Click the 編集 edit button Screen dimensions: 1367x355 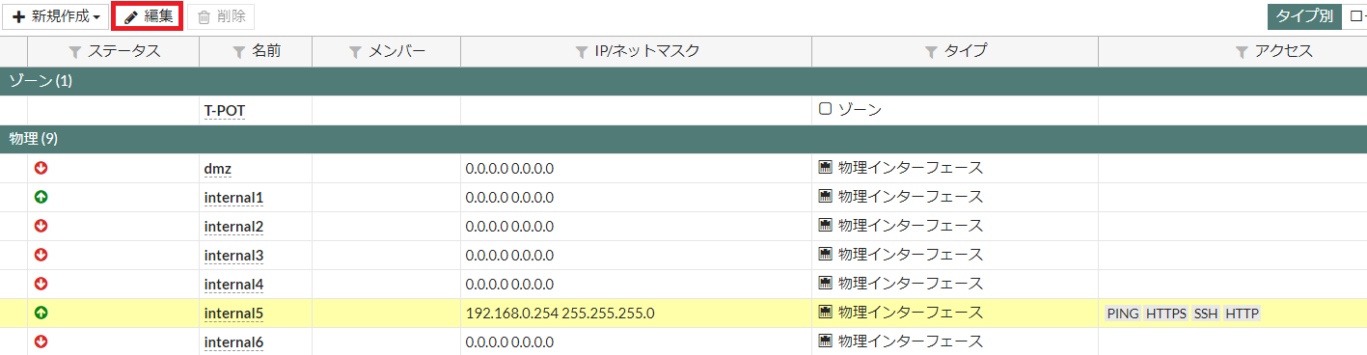pyautogui.click(x=149, y=16)
